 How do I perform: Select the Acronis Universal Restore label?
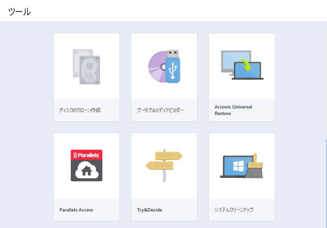pyautogui.click(x=233, y=110)
